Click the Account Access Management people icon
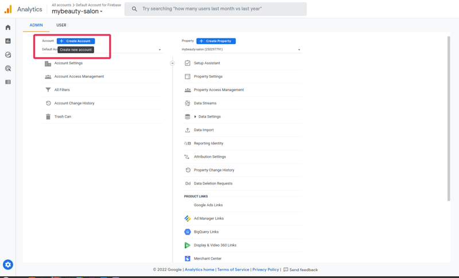Viewport: 459px width, 278px height. 48,77
